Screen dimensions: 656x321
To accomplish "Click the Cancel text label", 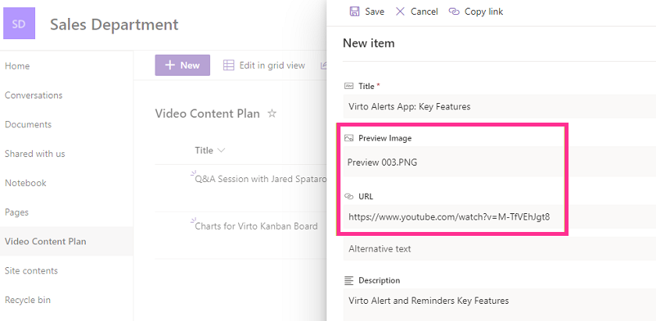I will click(424, 12).
